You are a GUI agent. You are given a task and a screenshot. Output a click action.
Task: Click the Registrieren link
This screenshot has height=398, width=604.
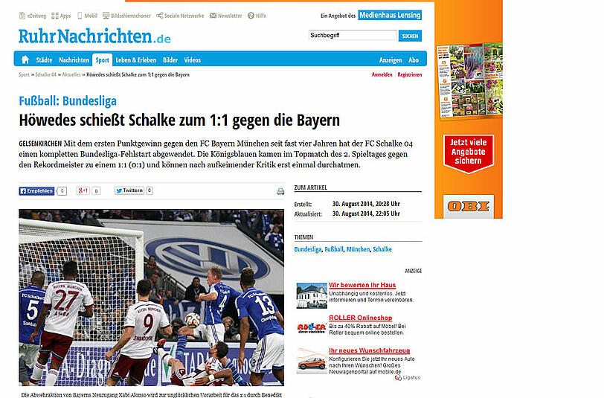(409, 74)
